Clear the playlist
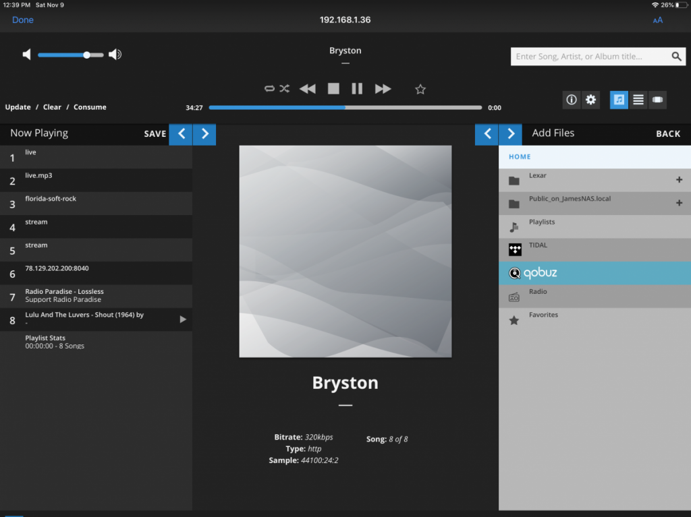 pos(52,107)
